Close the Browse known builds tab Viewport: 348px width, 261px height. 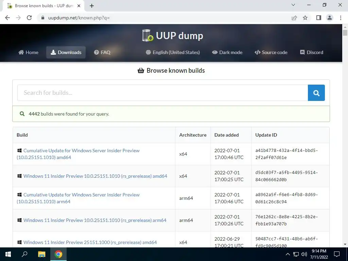pos(79,6)
